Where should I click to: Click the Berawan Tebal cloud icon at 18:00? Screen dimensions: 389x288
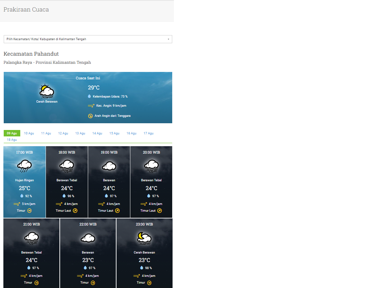(x=67, y=166)
